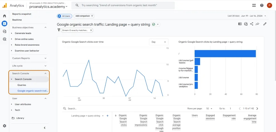Click the /uk/course/ga4-basics chart bar
The width and height of the screenshot is (276, 132).
[197, 62]
